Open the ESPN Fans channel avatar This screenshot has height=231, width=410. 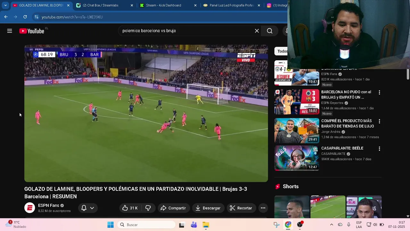click(x=29, y=208)
